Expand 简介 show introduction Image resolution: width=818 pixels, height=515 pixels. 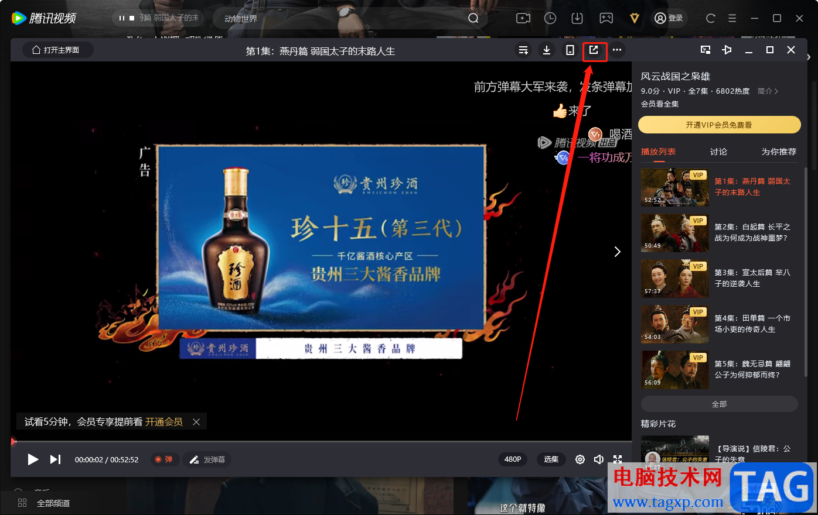(768, 91)
